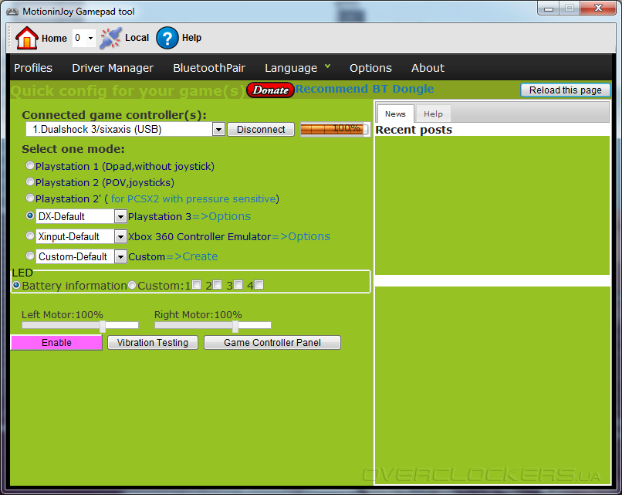Image resolution: width=622 pixels, height=495 pixels.
Task: Open the Recommend BT Dongle link
Action: 364,89
